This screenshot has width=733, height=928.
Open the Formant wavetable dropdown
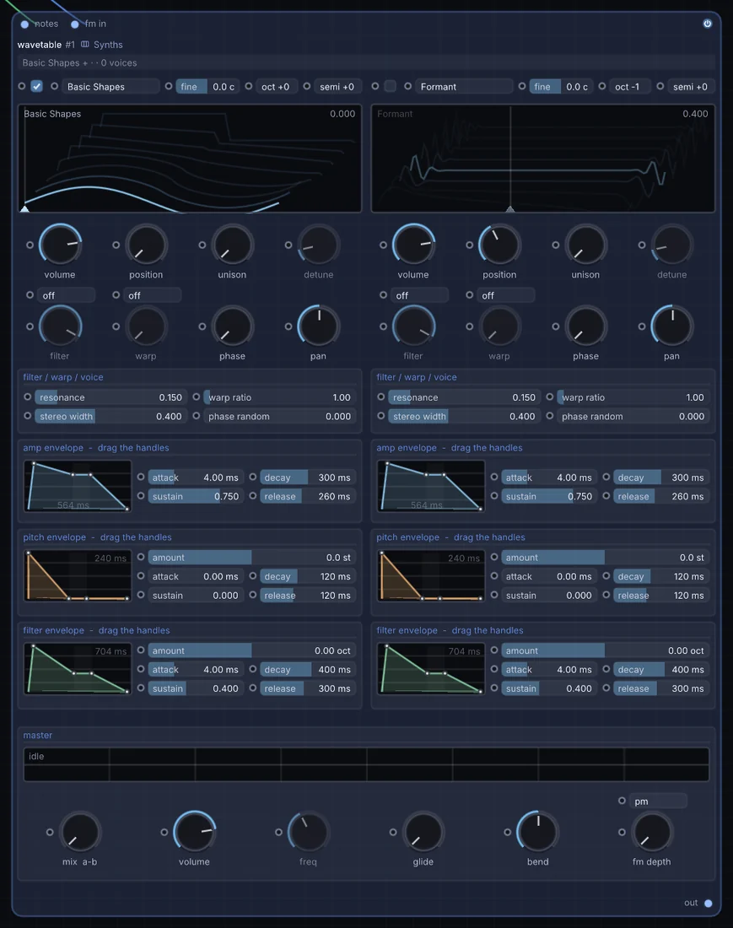pos(464,86)
